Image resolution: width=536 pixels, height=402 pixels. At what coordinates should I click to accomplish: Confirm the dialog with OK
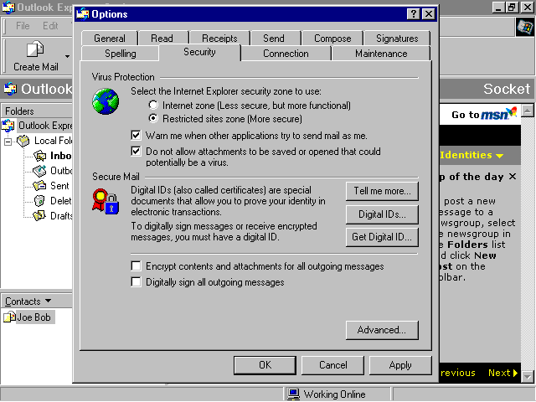[265, 365]
